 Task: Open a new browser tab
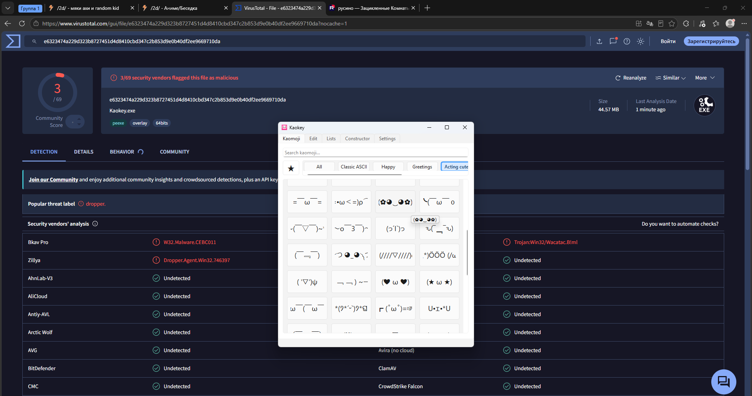click(427, 8)
